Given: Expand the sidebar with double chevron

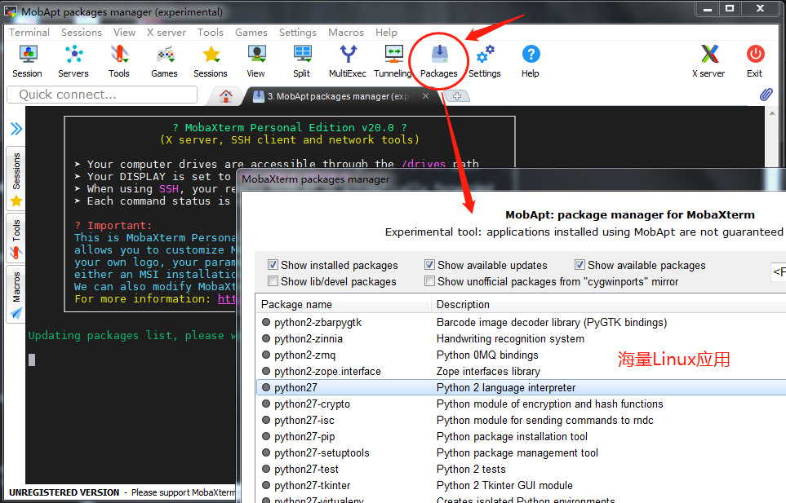Looking at the screenshot, I should point(16,129).
